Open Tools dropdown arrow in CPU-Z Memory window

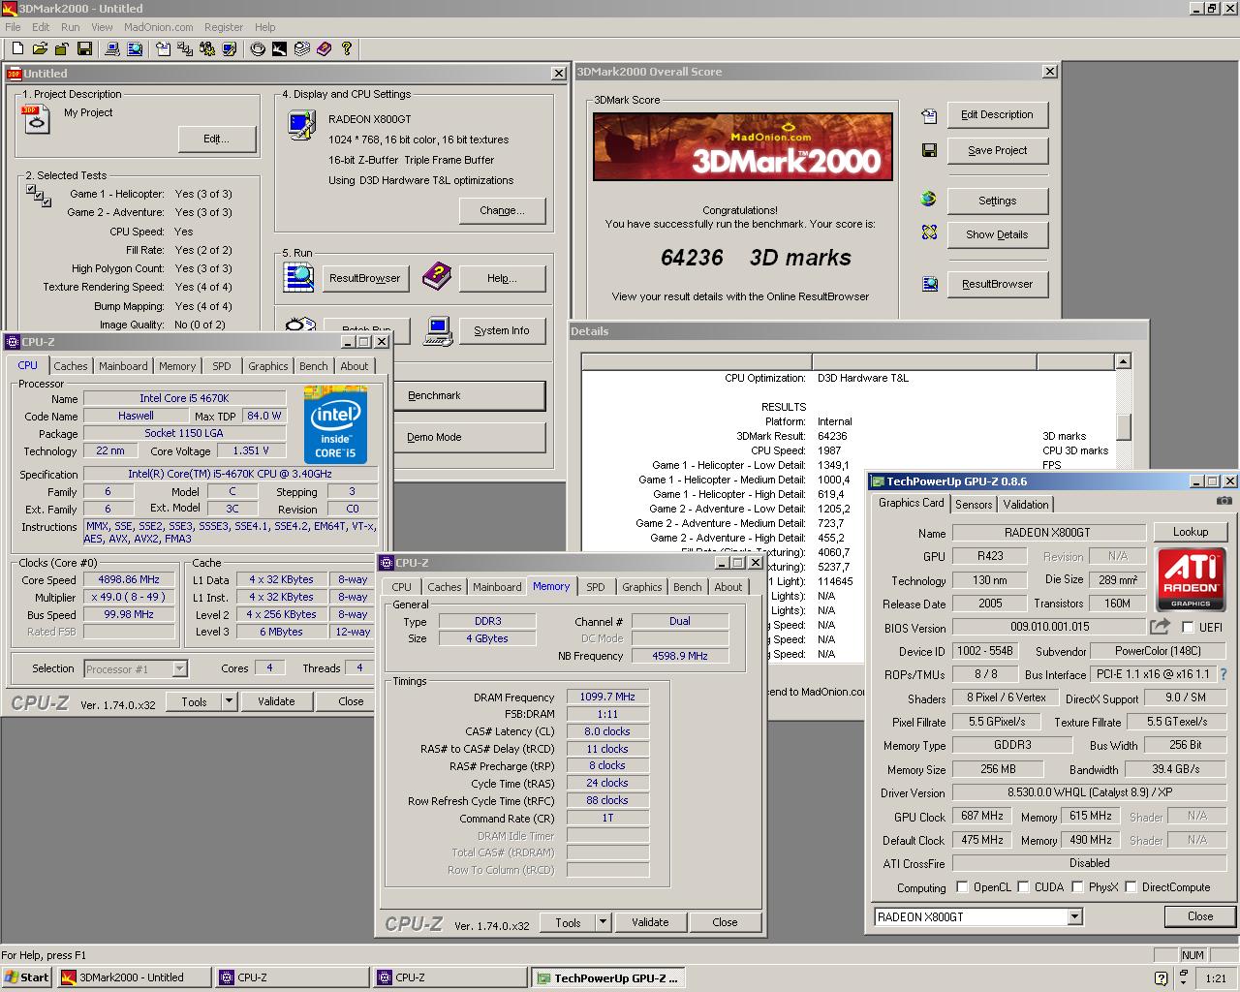603,922
